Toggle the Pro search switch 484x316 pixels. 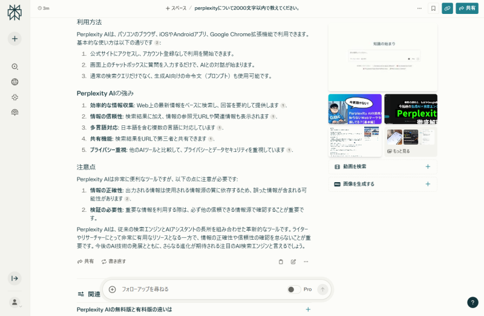(x=294, y=289)
